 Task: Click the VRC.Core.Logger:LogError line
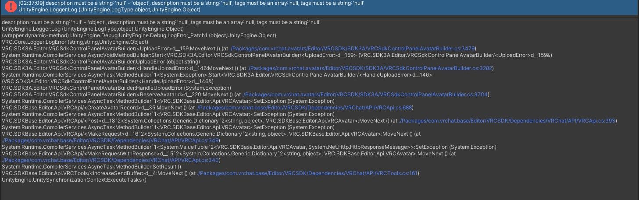(x=75, y=42)
